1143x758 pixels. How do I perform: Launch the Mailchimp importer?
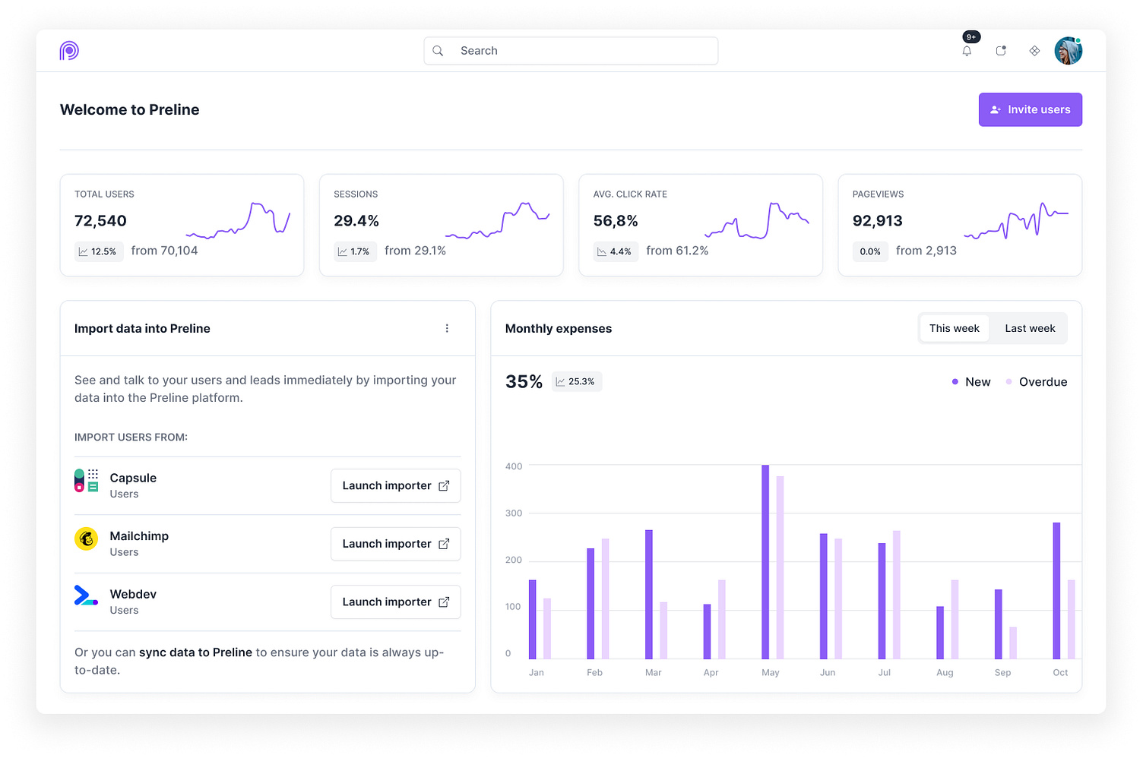point(395,543)
